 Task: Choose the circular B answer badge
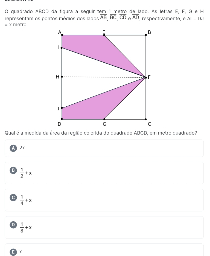click(13, 170)
